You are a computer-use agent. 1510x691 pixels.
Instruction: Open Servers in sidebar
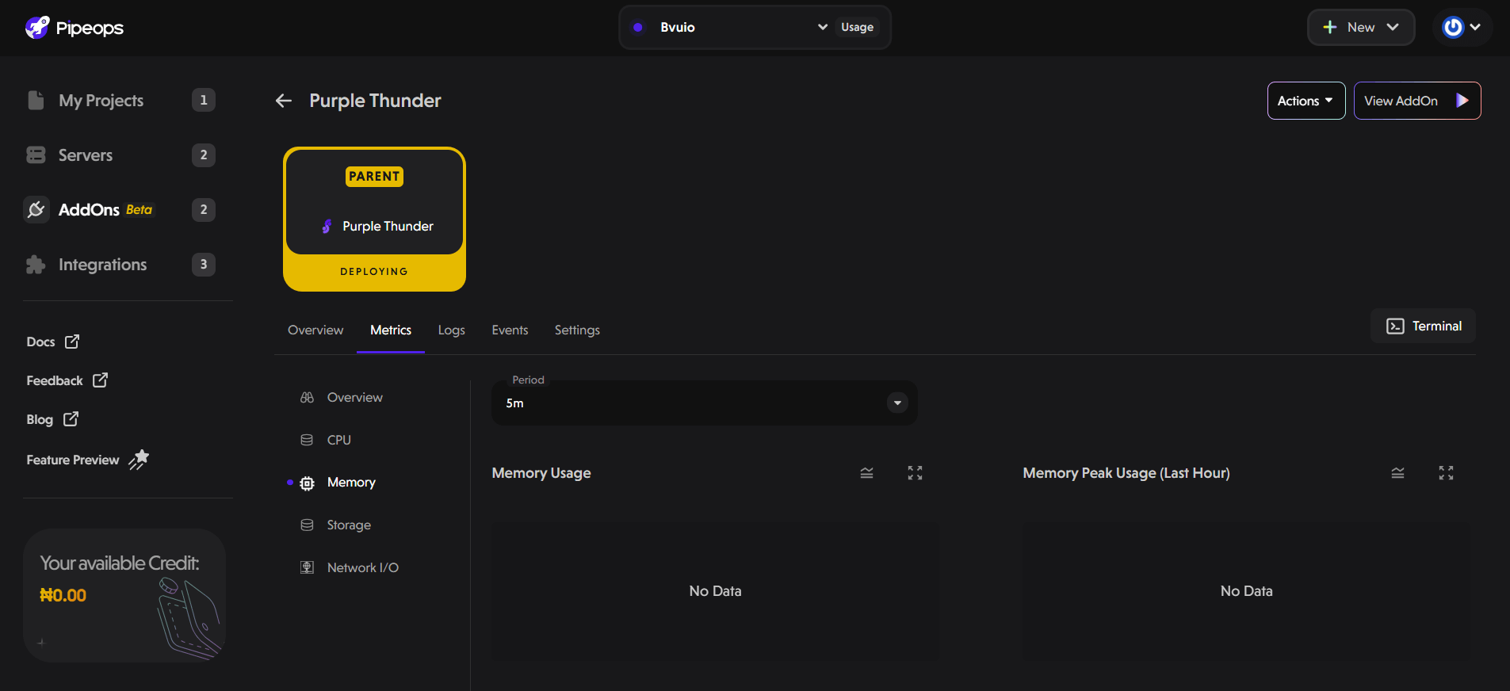pos(120,155)
